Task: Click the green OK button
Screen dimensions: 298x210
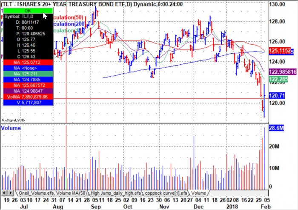Action: tap(28, 11)
